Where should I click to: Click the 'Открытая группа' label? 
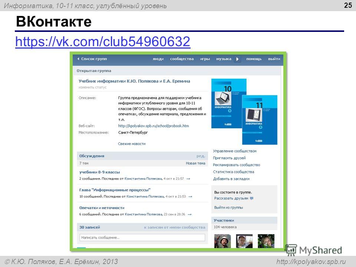[94, 71]
